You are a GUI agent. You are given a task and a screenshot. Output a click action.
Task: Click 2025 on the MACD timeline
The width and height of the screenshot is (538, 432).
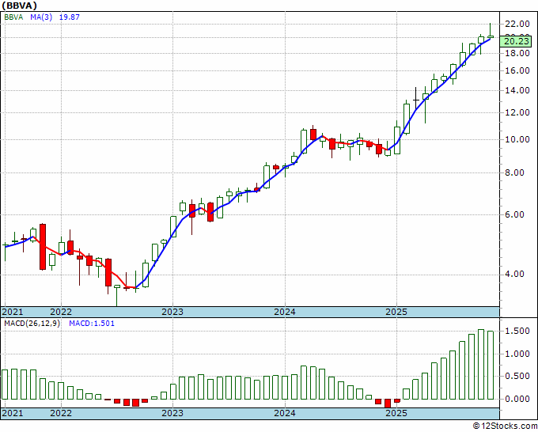[x=396, y=413]
